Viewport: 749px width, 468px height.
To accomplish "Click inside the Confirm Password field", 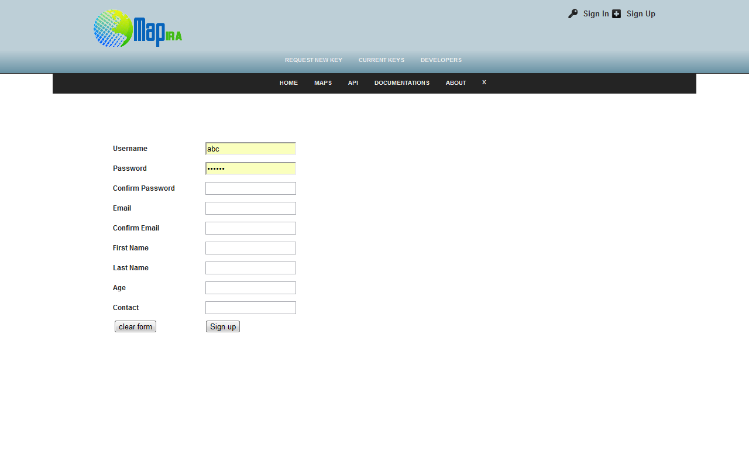I will tap(250, 188).
